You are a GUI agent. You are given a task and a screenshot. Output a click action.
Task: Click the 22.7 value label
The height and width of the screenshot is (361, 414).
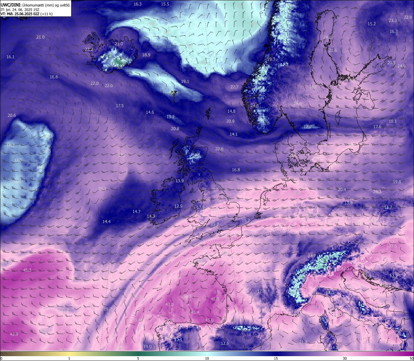pyautogui.click(x=234, y=87)
